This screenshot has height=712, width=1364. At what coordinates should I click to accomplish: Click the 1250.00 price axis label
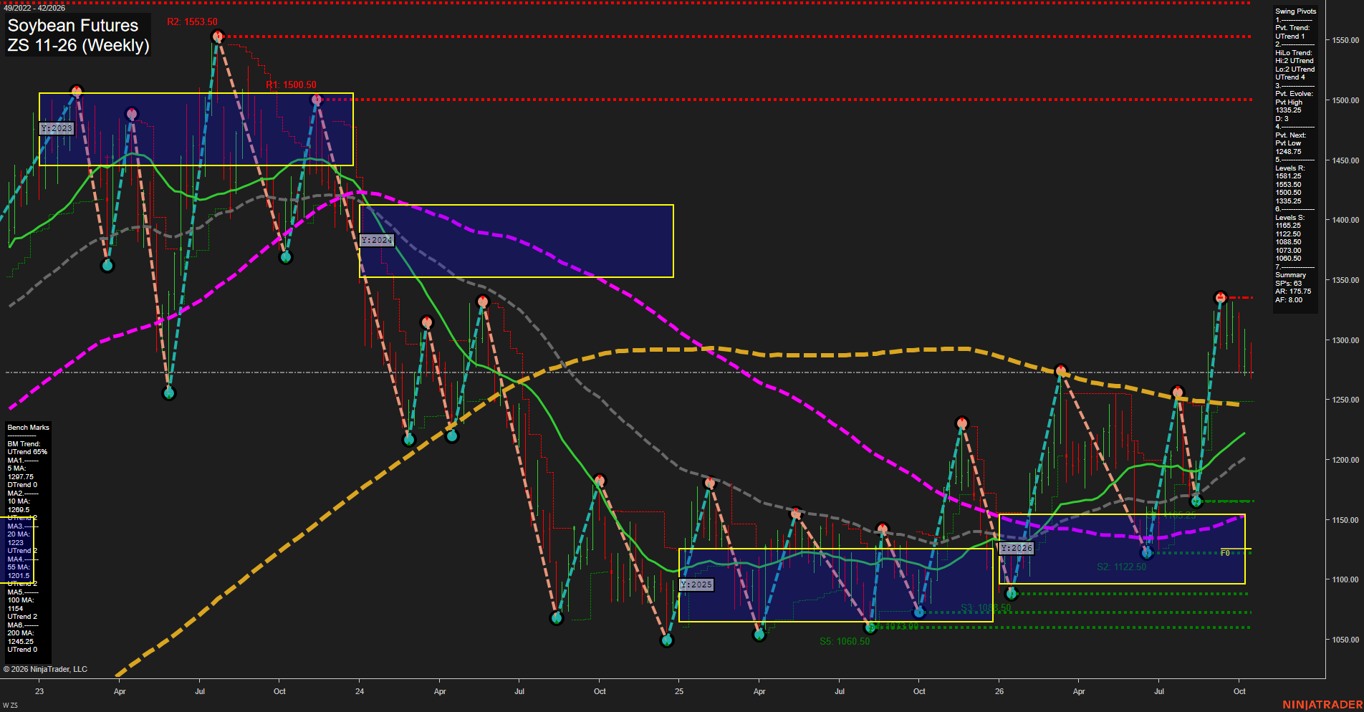(x=1345, y=400)
